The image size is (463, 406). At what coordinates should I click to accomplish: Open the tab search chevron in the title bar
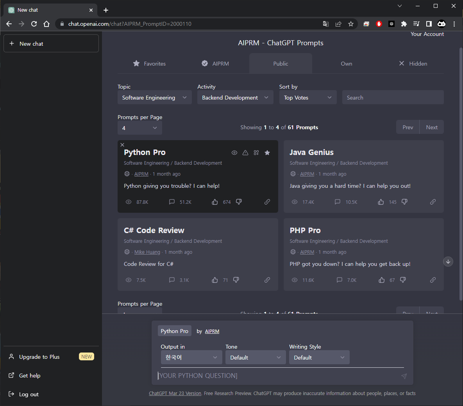(400, 6)
